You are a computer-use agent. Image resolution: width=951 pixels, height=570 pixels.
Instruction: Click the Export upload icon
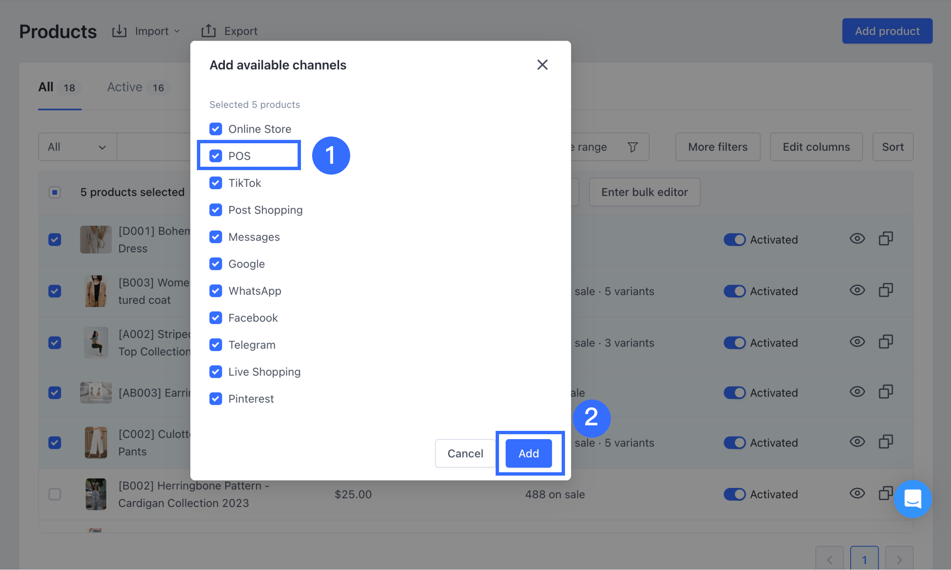pyautogui.click(x=208, y=31)
